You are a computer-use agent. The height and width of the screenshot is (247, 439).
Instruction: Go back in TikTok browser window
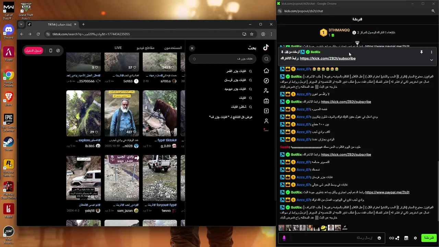pos(22,34)
